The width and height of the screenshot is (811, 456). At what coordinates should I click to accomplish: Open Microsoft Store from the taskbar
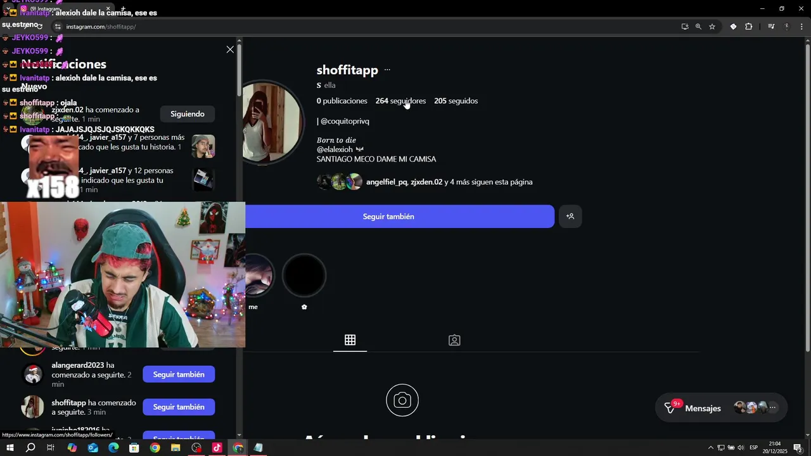[x=134, y=448]
